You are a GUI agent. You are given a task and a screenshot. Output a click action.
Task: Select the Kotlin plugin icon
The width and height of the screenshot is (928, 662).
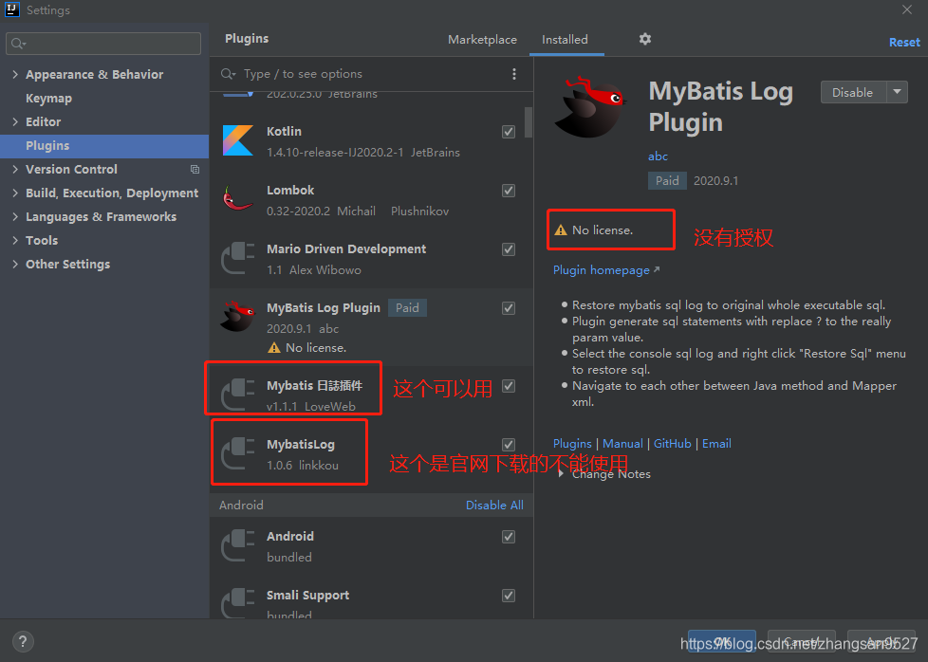[237, 140]
